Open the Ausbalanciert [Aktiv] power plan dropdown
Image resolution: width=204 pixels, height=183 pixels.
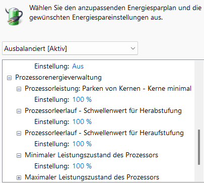[70, 48]
